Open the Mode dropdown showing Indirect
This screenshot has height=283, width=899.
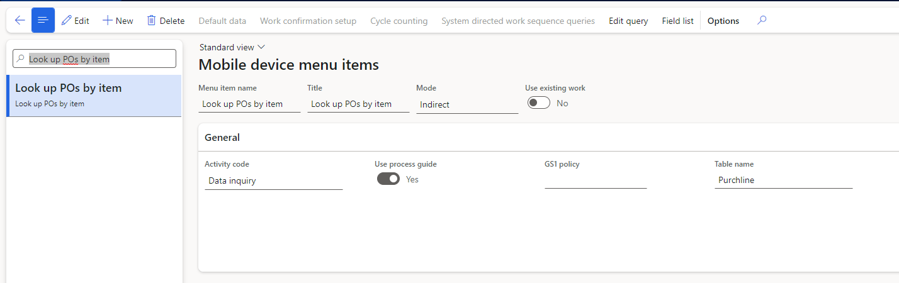click(467, 104)
